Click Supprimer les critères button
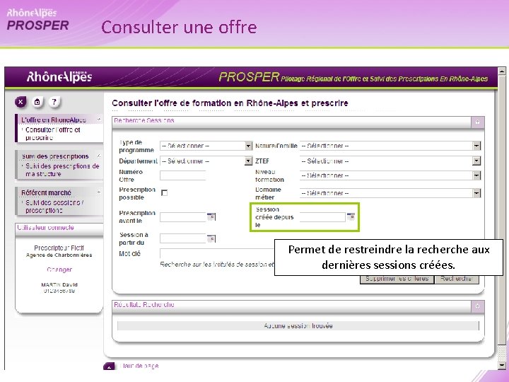Screen dimensions: 509x382 tap(397, 279)
